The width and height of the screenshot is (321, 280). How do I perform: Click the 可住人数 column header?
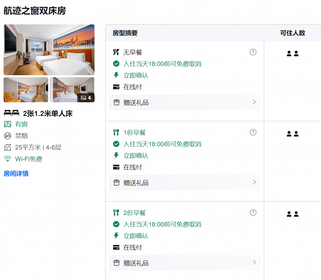[292, 33]
